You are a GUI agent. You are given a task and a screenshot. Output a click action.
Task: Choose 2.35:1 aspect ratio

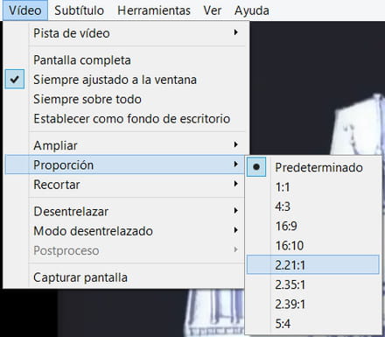point(313,284)
